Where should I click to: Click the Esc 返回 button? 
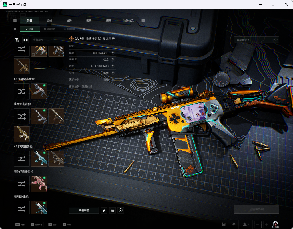[20, 224]
